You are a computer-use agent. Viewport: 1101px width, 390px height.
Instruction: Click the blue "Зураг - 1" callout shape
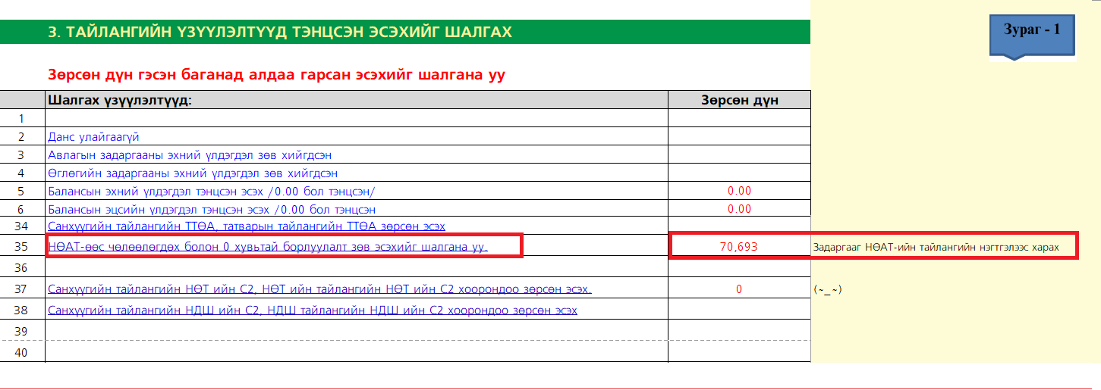pos(1031,32)
